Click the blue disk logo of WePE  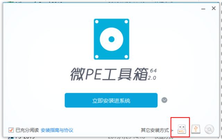point(112,39)
